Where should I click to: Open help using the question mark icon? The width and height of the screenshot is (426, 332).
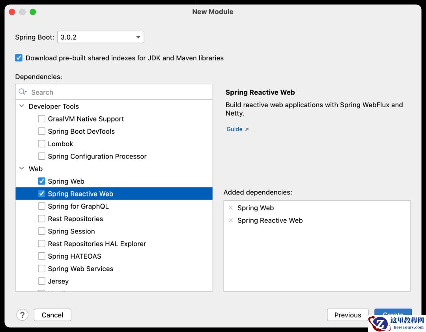click(x=22, y=315)
